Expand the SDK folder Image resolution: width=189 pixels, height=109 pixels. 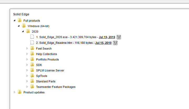point(27,65)
